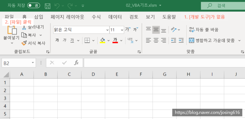This screenshot has height=119, width=245.
Task: Expand the 붙여넣기 paste options arrow
Action: (x=12, y=43)
